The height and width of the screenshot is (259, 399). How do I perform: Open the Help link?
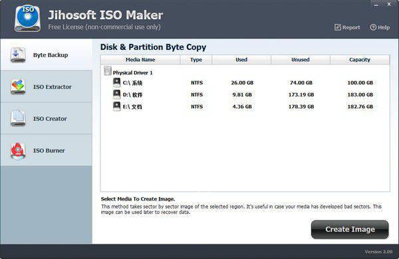380,27
